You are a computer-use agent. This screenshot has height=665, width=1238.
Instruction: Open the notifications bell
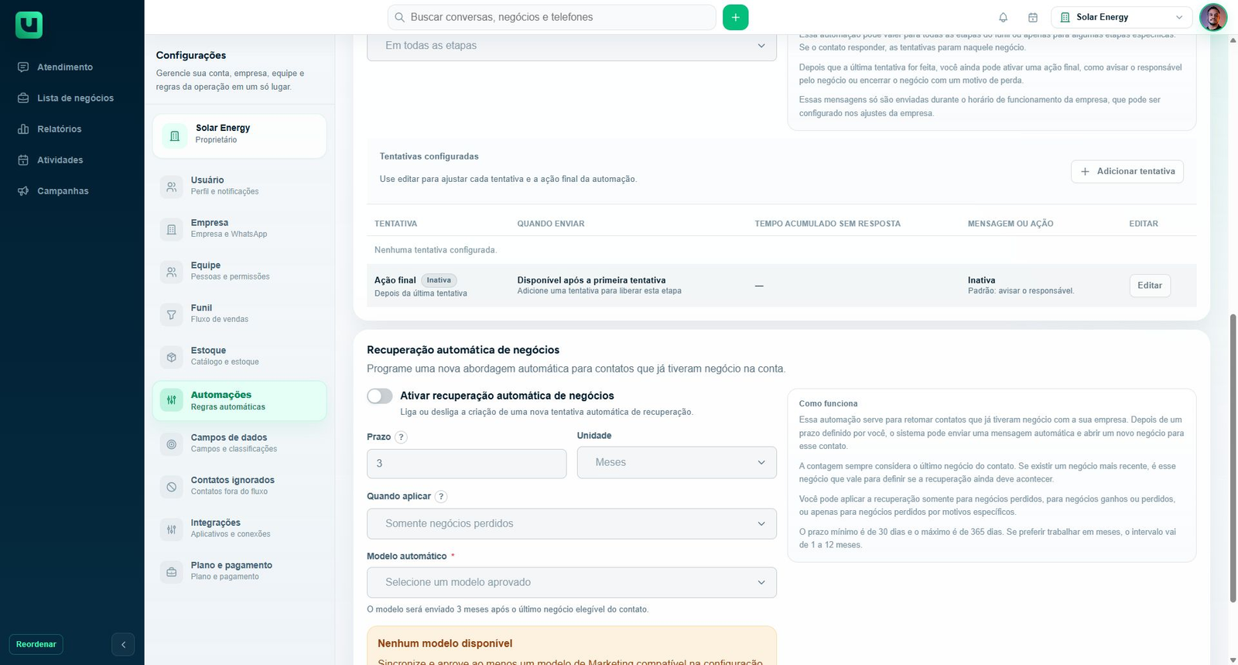(1004, 18)
